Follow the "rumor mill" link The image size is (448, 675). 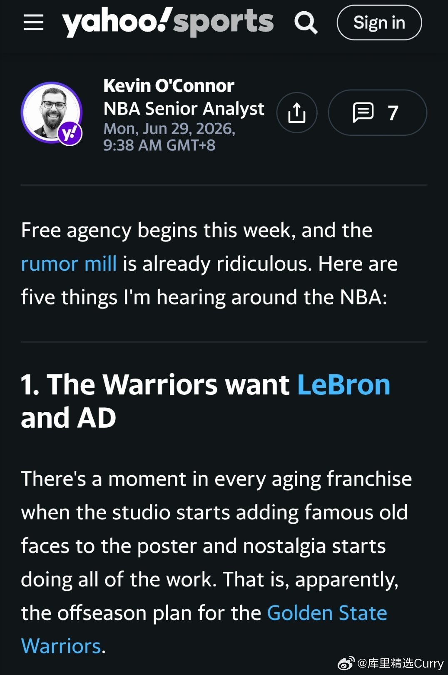pos(69,264)
